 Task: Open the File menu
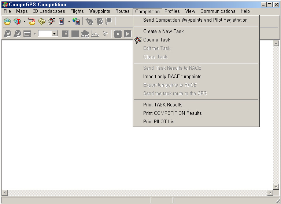tap(7, 11)
